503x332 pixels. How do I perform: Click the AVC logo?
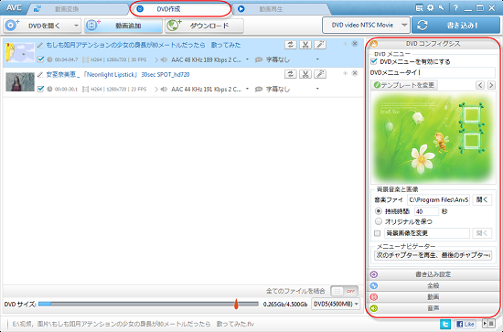(14, 8)
